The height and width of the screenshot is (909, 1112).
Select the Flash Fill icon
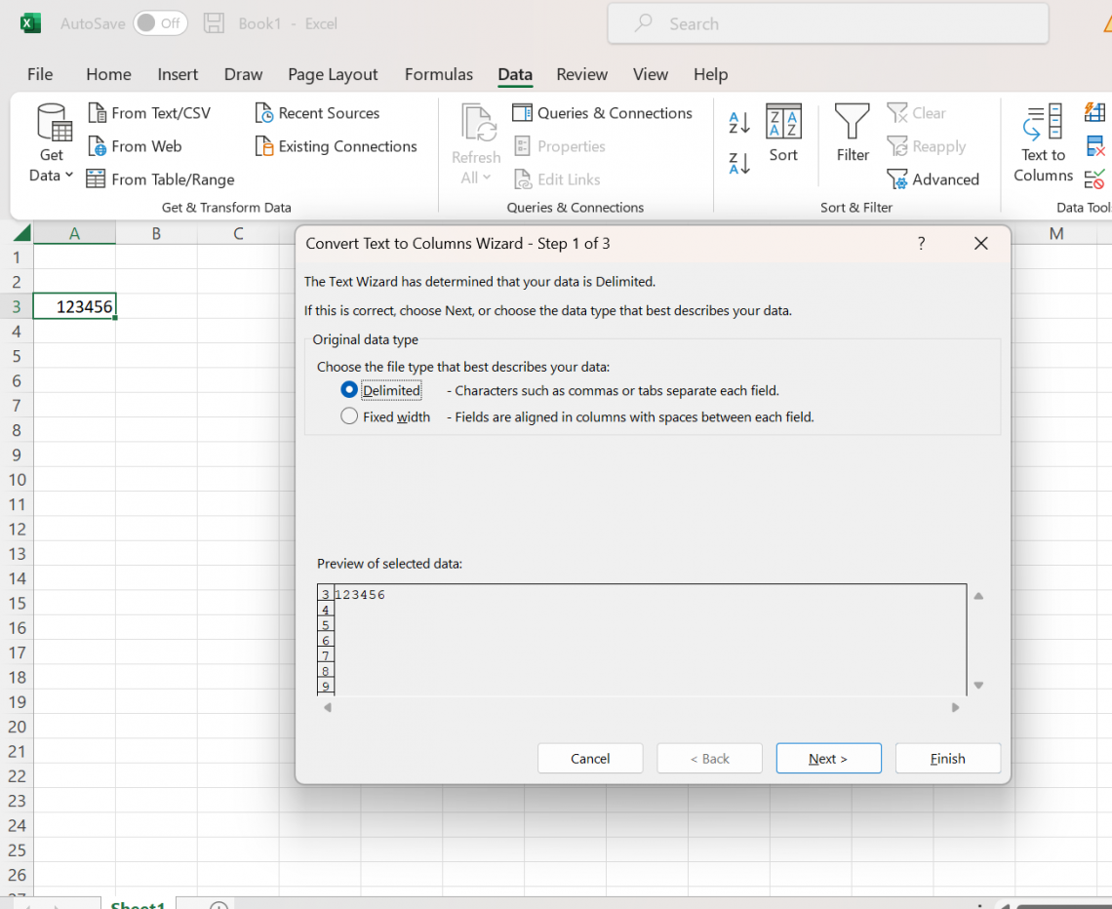click(x=1094, y=111)
